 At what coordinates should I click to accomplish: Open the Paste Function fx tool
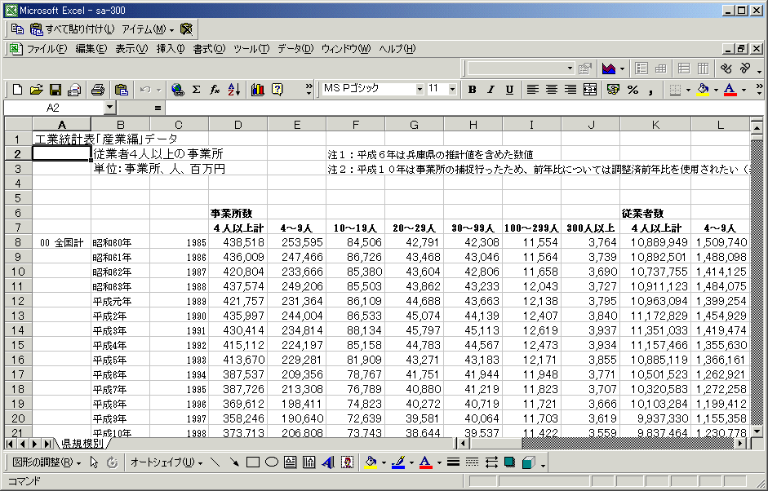click(215, 90)
